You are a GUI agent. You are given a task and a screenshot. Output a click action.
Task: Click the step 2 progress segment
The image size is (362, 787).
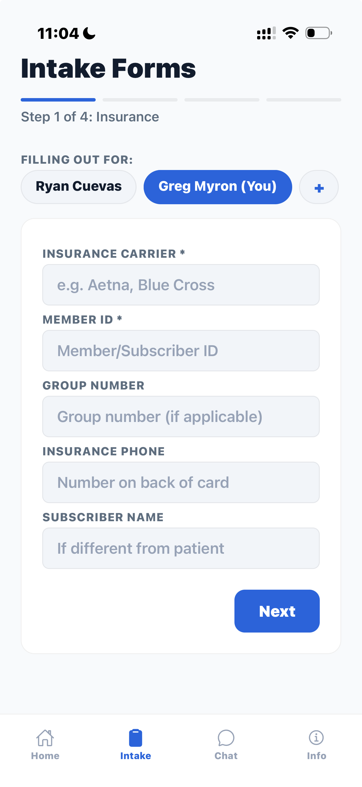(x=140, y=100)
